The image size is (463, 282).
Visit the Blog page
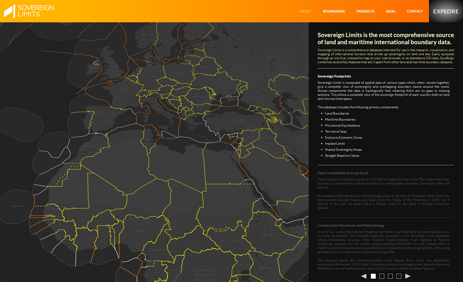(390, 11)
